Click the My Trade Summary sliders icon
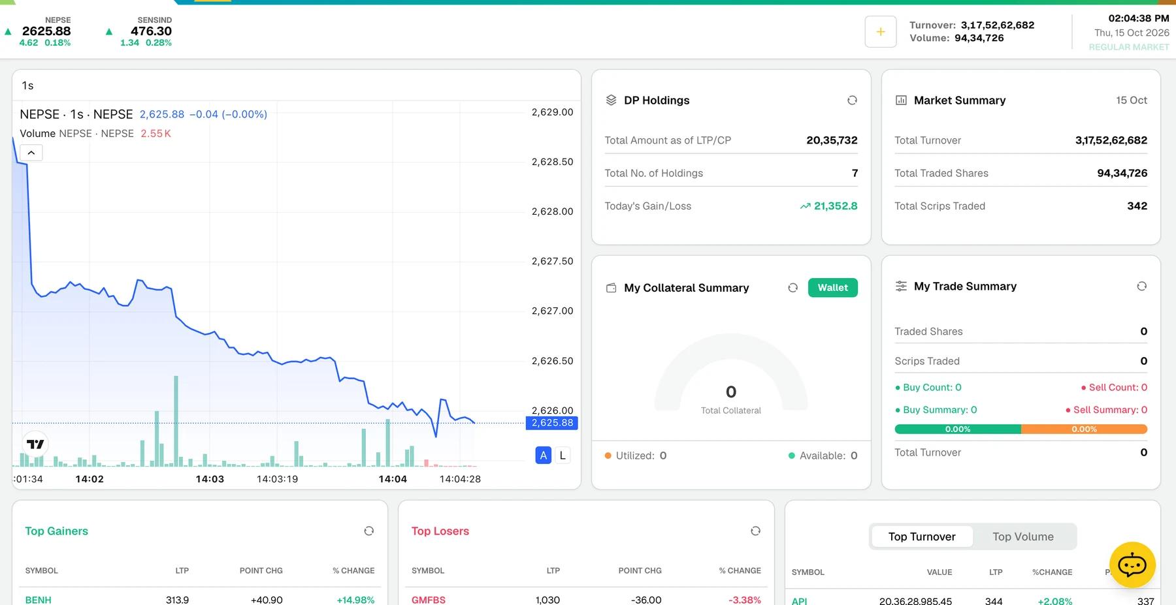The width and height of the screenshot is (1176, 605). 901,286
